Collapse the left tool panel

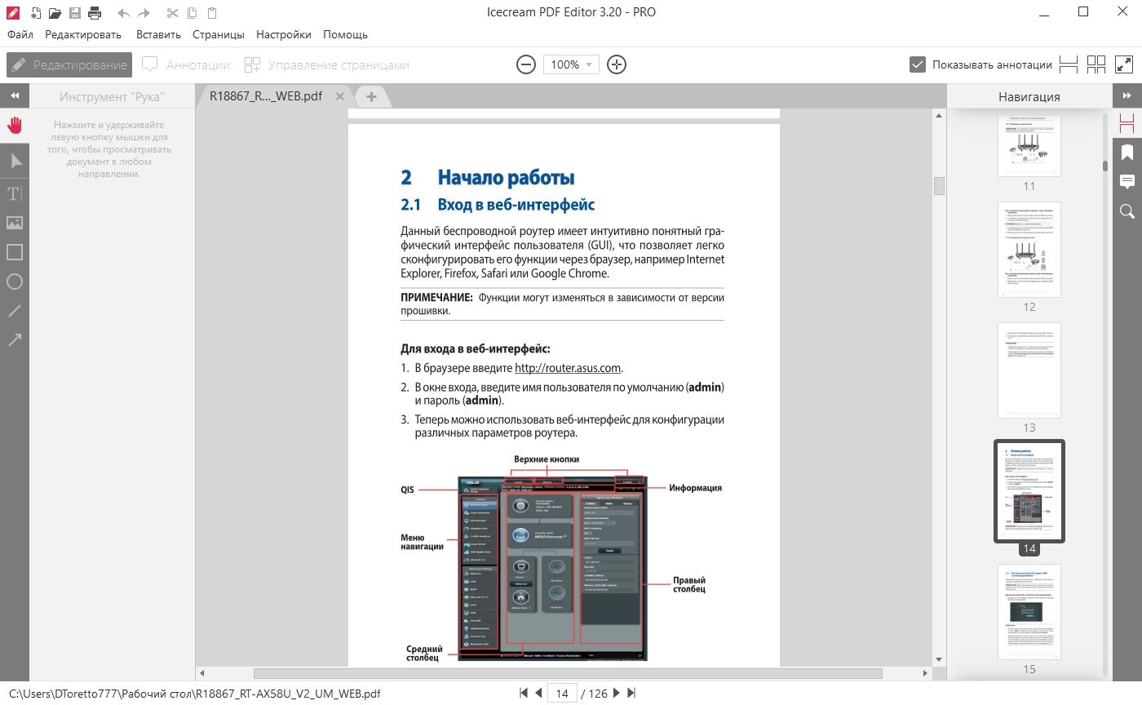click(15, 95)
